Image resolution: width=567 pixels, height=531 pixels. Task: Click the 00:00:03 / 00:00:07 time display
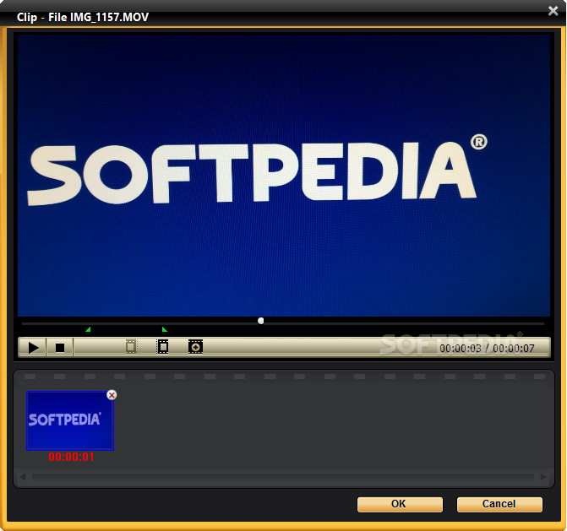point(487,348)
